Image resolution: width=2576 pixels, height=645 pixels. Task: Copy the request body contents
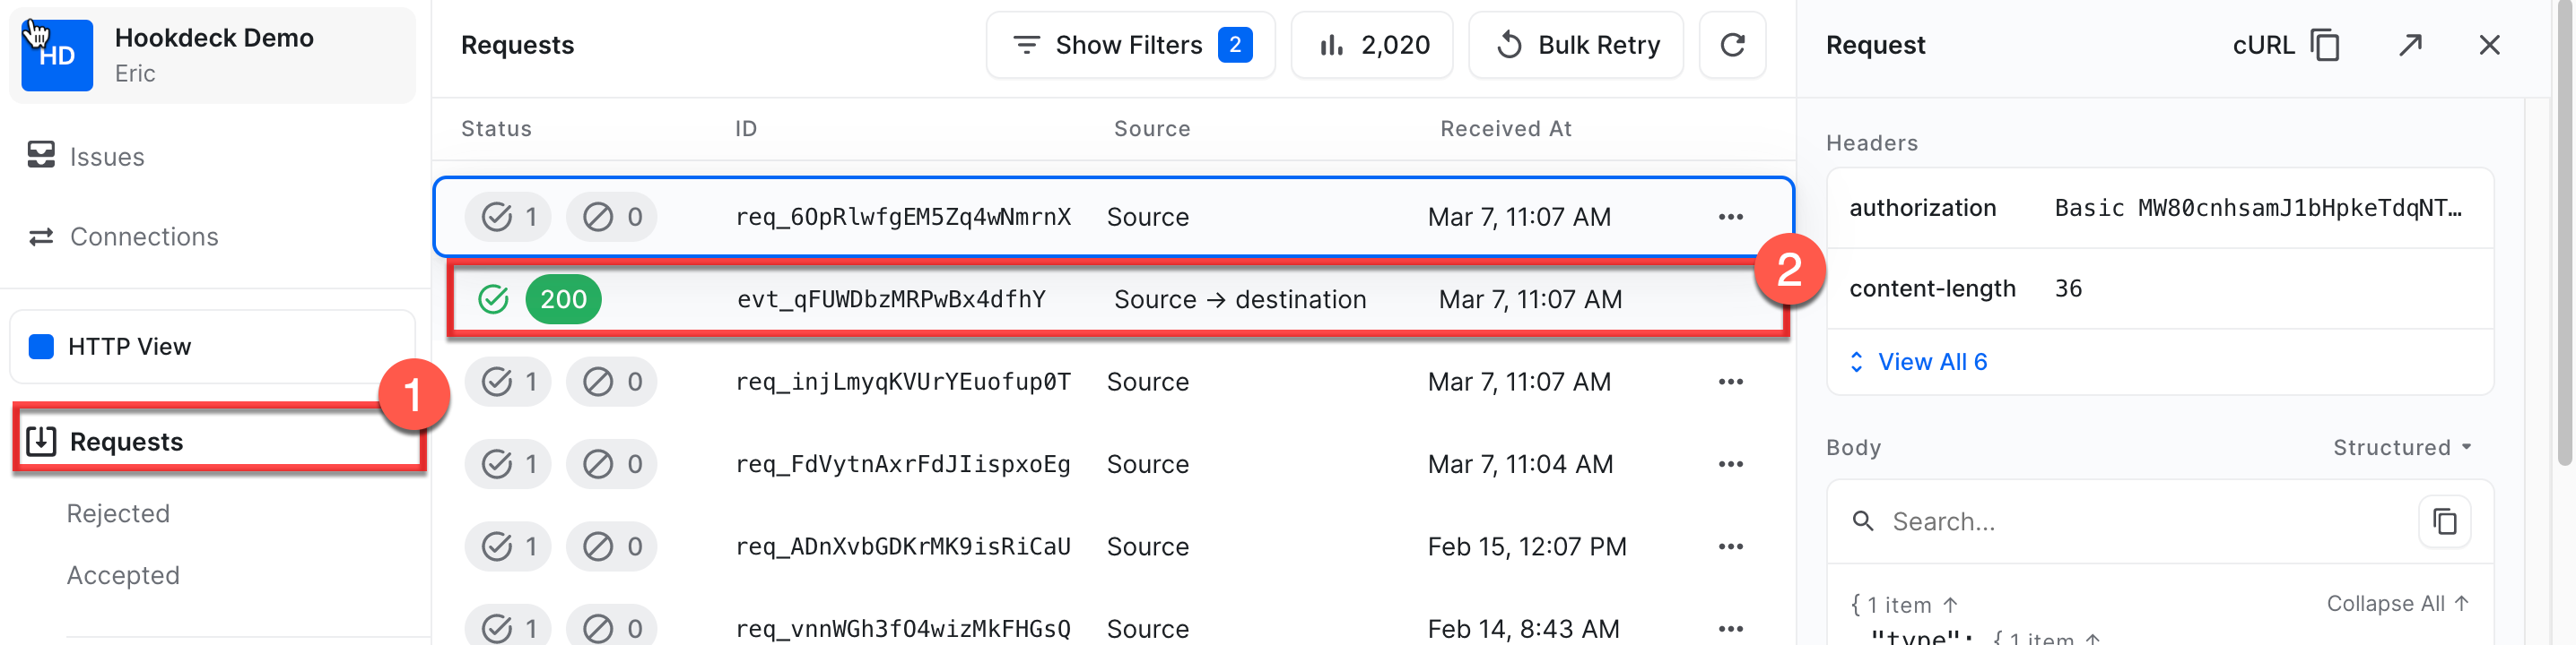2444,521
